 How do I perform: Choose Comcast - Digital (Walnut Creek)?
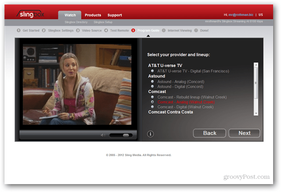182,107
